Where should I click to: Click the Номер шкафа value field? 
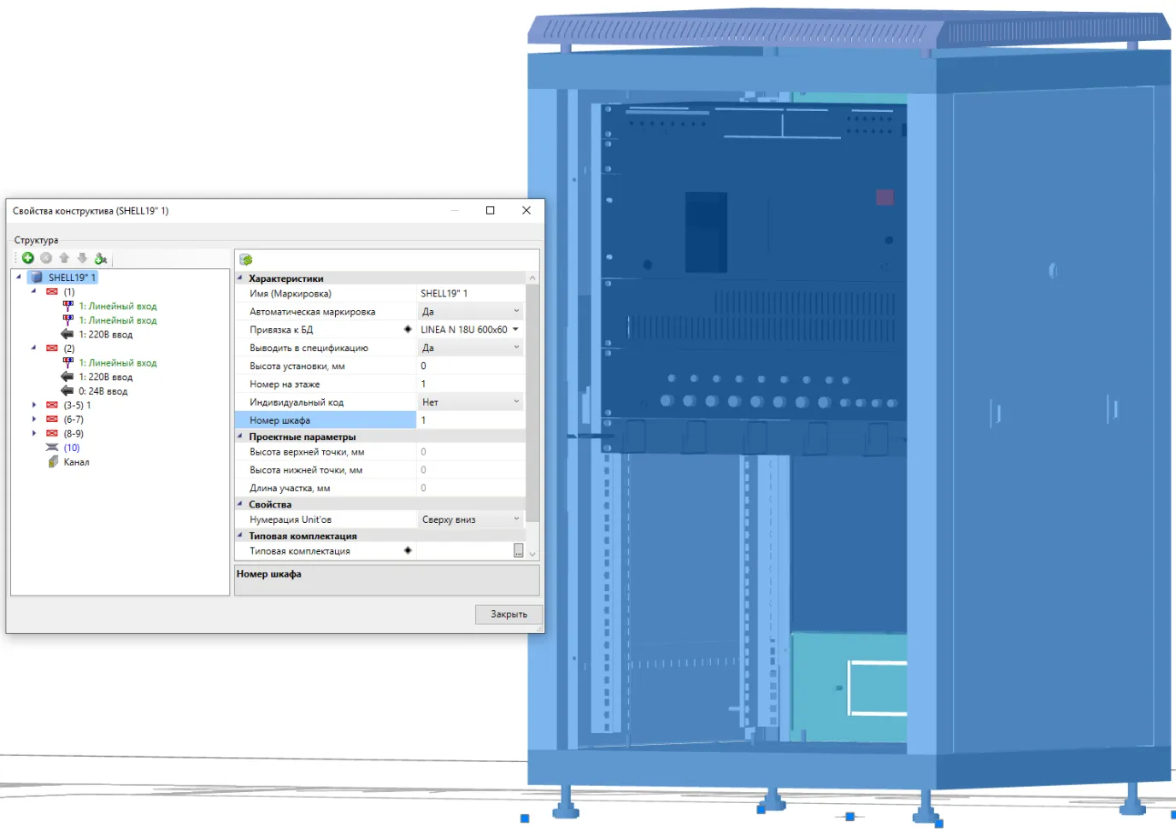tap(470, 420)
